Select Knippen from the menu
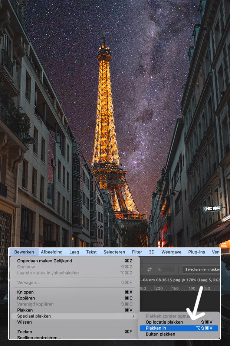Viewport: 230px width, 346px height. [25, 292]
